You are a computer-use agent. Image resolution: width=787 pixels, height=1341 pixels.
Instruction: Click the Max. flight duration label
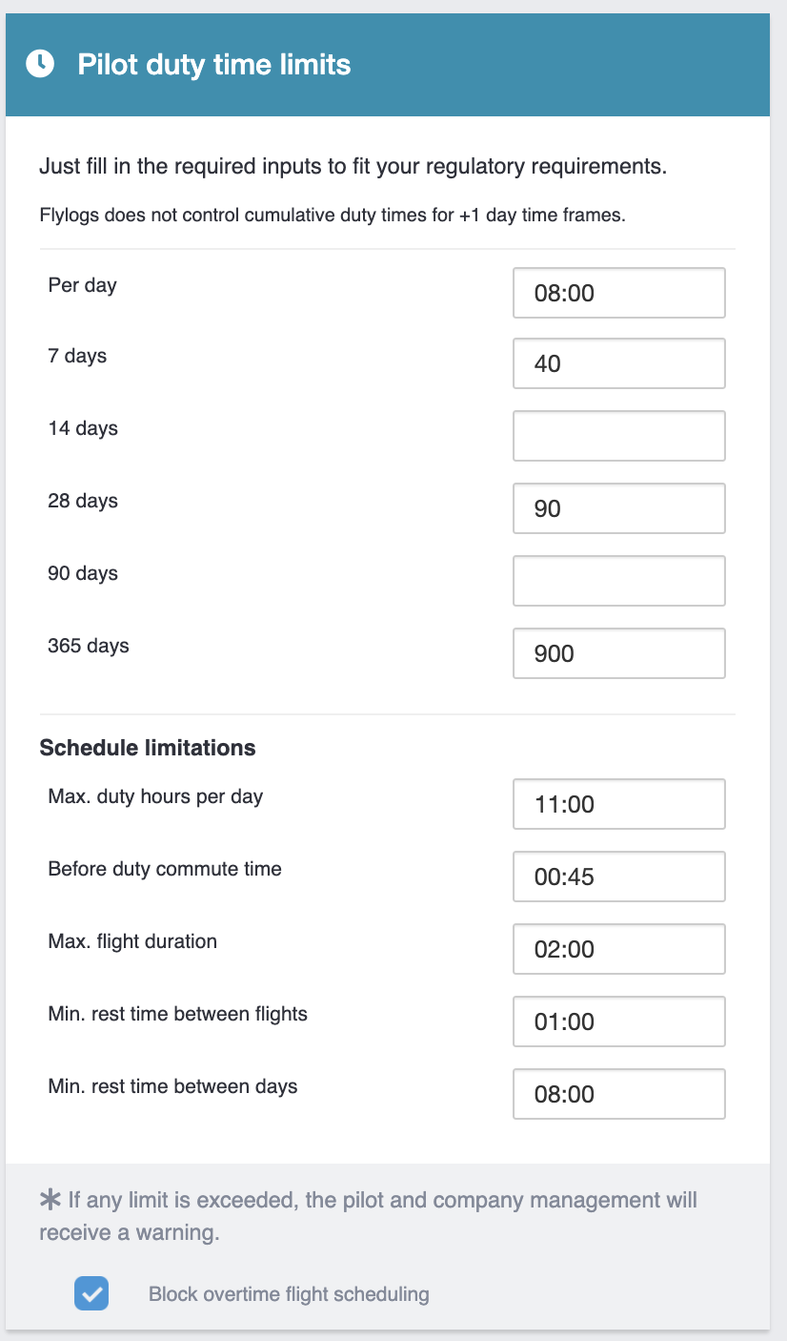tap(132, 941)
